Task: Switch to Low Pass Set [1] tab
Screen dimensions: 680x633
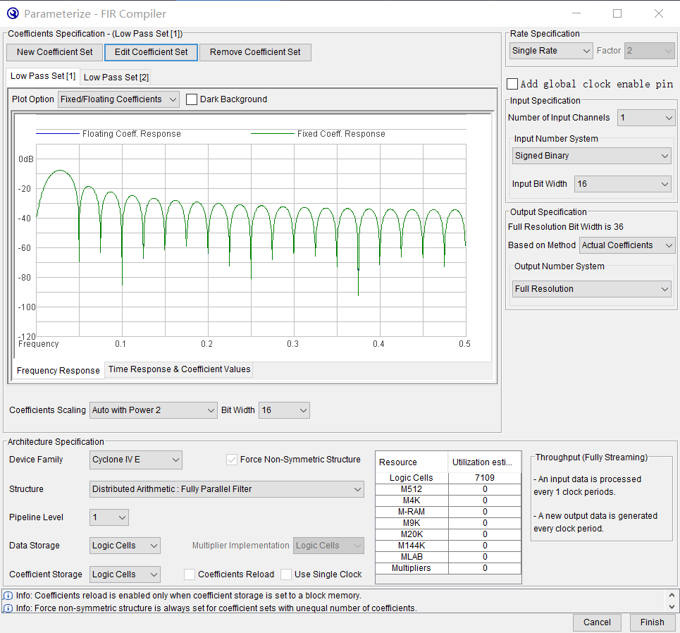Action: pyautogui.click(x=43, y=76)
